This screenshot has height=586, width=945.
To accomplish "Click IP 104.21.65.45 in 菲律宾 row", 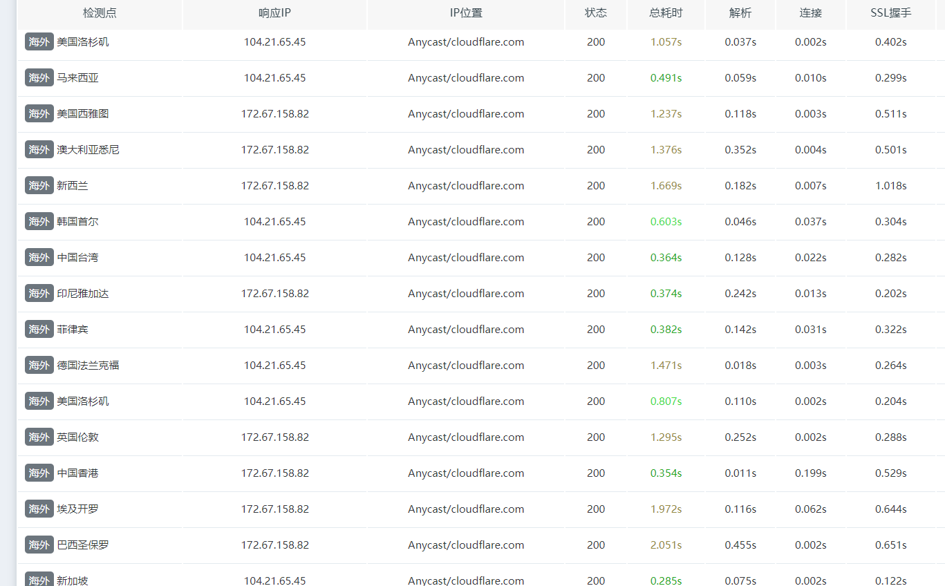I will click(274, 330).
